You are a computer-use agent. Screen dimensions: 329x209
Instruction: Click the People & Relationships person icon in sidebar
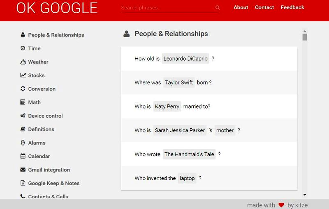(x=23, y=35)
